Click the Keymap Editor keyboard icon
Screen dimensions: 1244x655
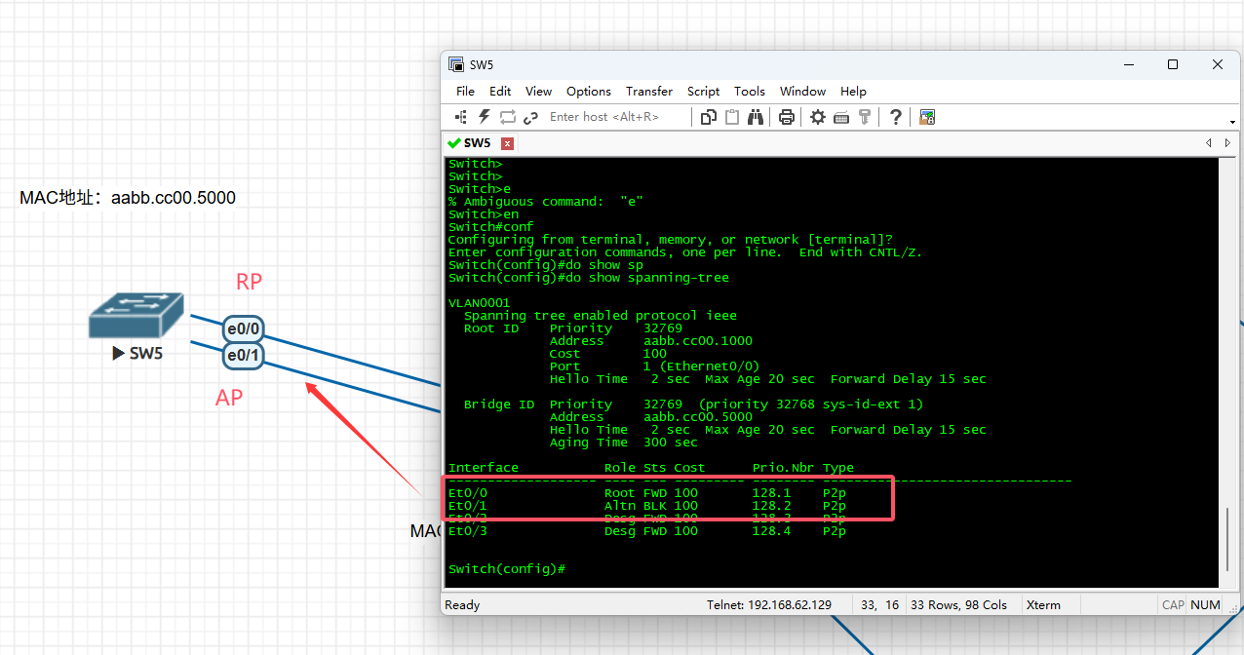[840, 117]
